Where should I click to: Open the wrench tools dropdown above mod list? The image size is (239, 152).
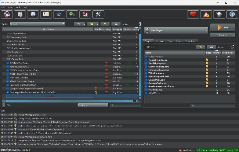[80, 24]
